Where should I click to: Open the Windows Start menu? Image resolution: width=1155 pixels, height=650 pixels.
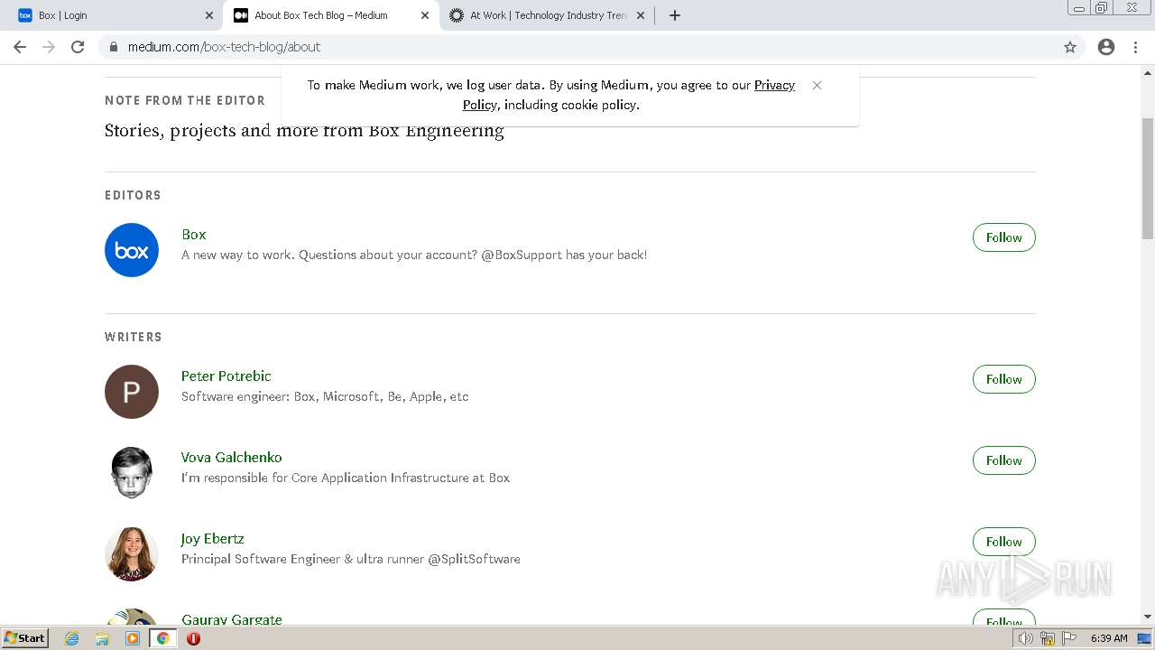24,638
